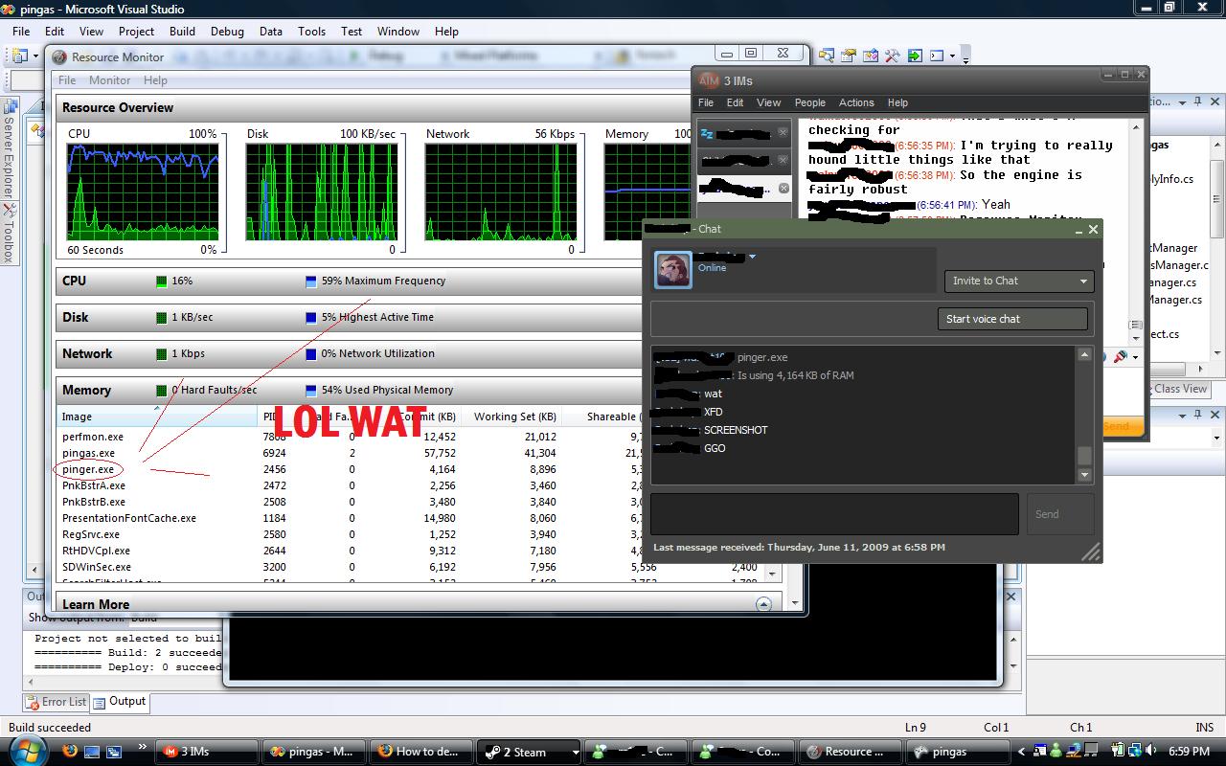This screenshot has height=766, width=1226.
Task: Open the Build menu
Action: pyautogui.click(x=182, y=31)
